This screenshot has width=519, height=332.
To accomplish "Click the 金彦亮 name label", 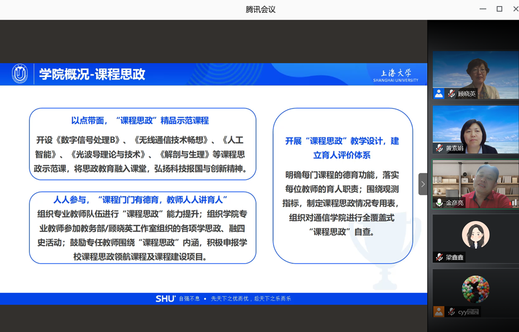I will (454, 203).
